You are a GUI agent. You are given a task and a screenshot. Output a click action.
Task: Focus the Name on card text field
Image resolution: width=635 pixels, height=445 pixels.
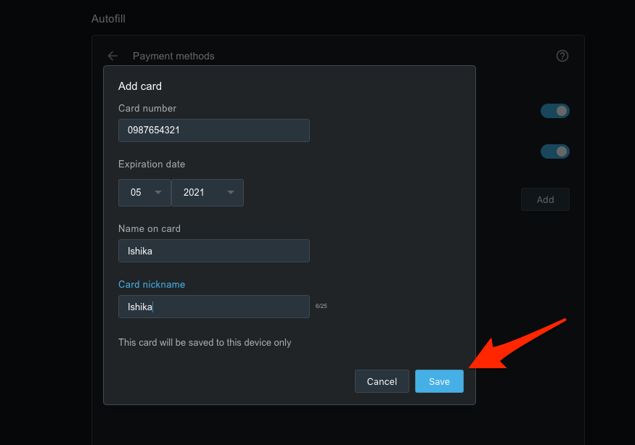[x=214, y=251]
